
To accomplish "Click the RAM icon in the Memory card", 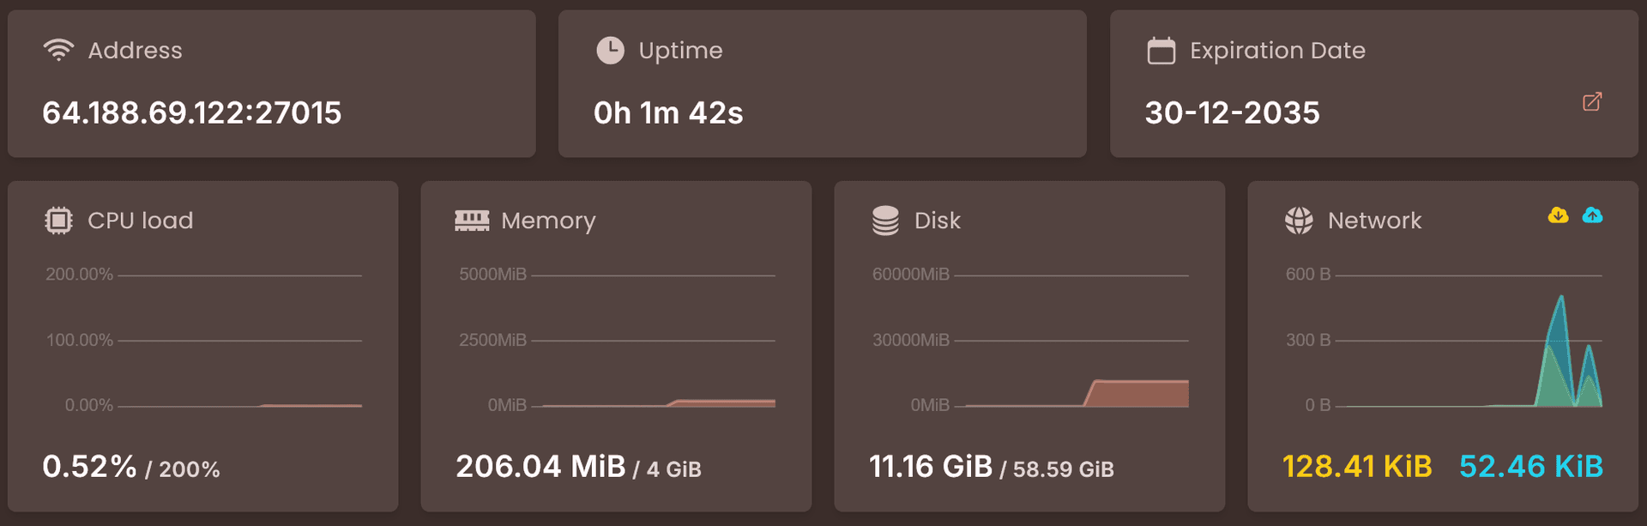I will coord(471,221).
